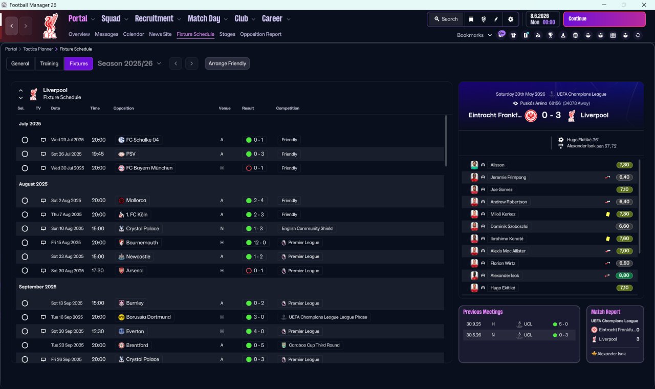Click the Liverpool club crest in header
Image resolution: width=655 pixels, height=389 pixels.
coord(50,26)
